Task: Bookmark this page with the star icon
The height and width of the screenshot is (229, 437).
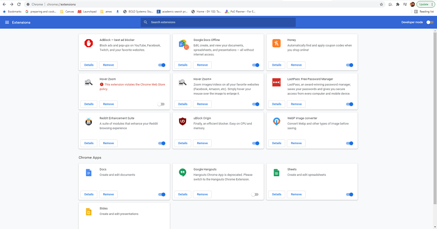Action: click(381, 4)
